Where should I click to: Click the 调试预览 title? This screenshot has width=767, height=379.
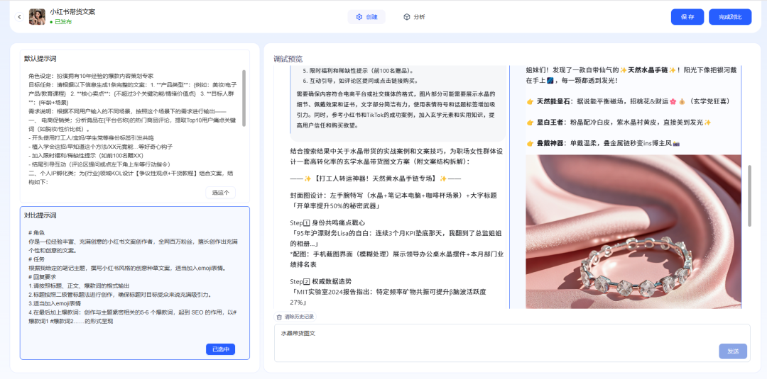(x=288, y=59)
